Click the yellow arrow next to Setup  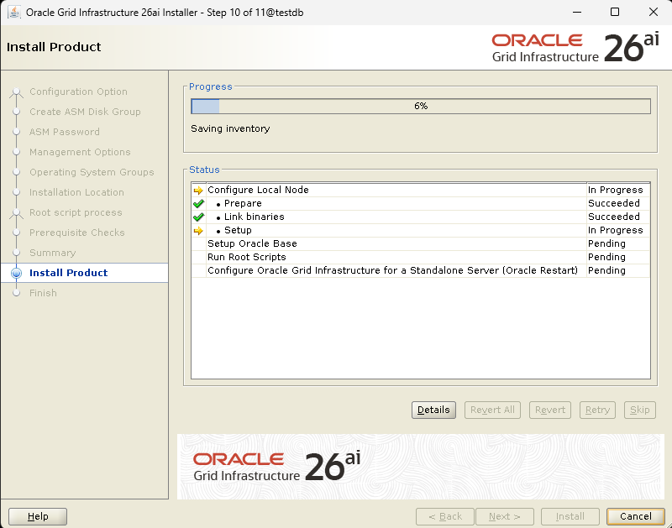tap(198, 231)
